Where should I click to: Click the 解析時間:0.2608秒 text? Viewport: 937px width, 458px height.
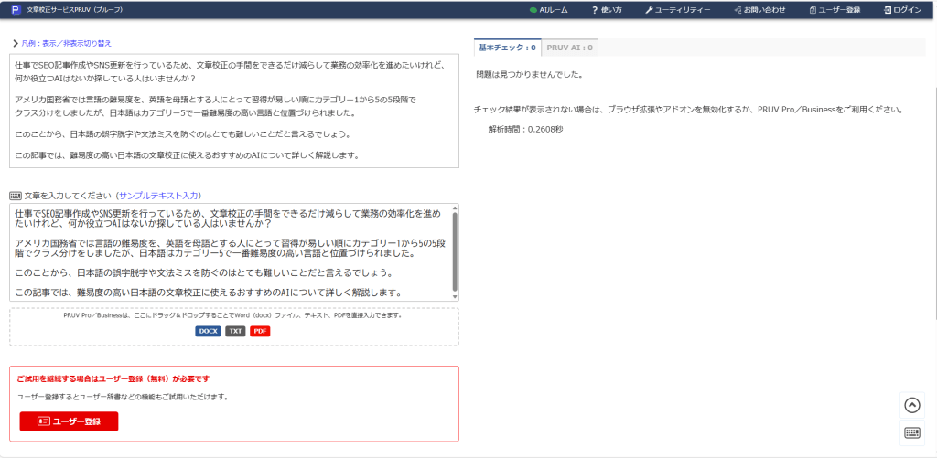tap(525, 129)
